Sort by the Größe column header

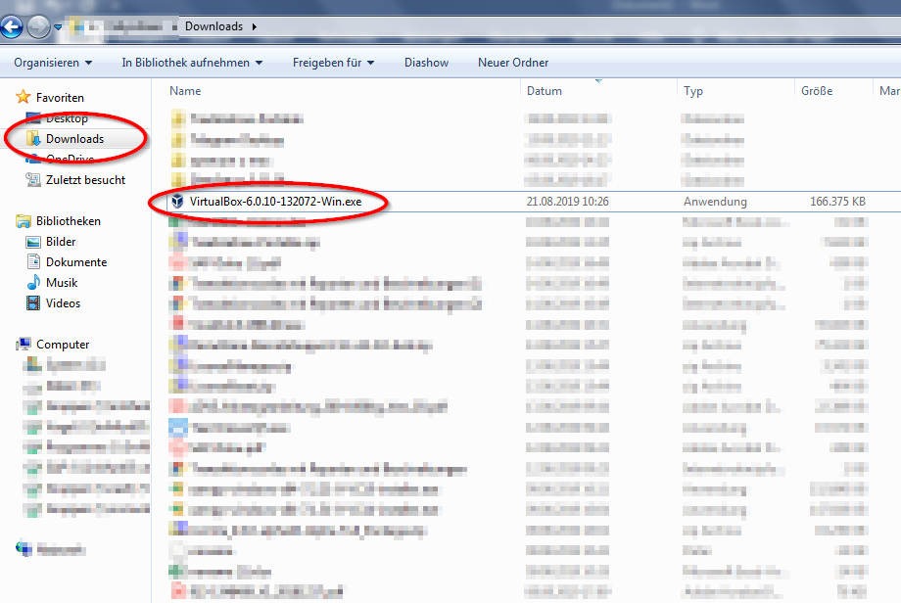coord(817,91)
